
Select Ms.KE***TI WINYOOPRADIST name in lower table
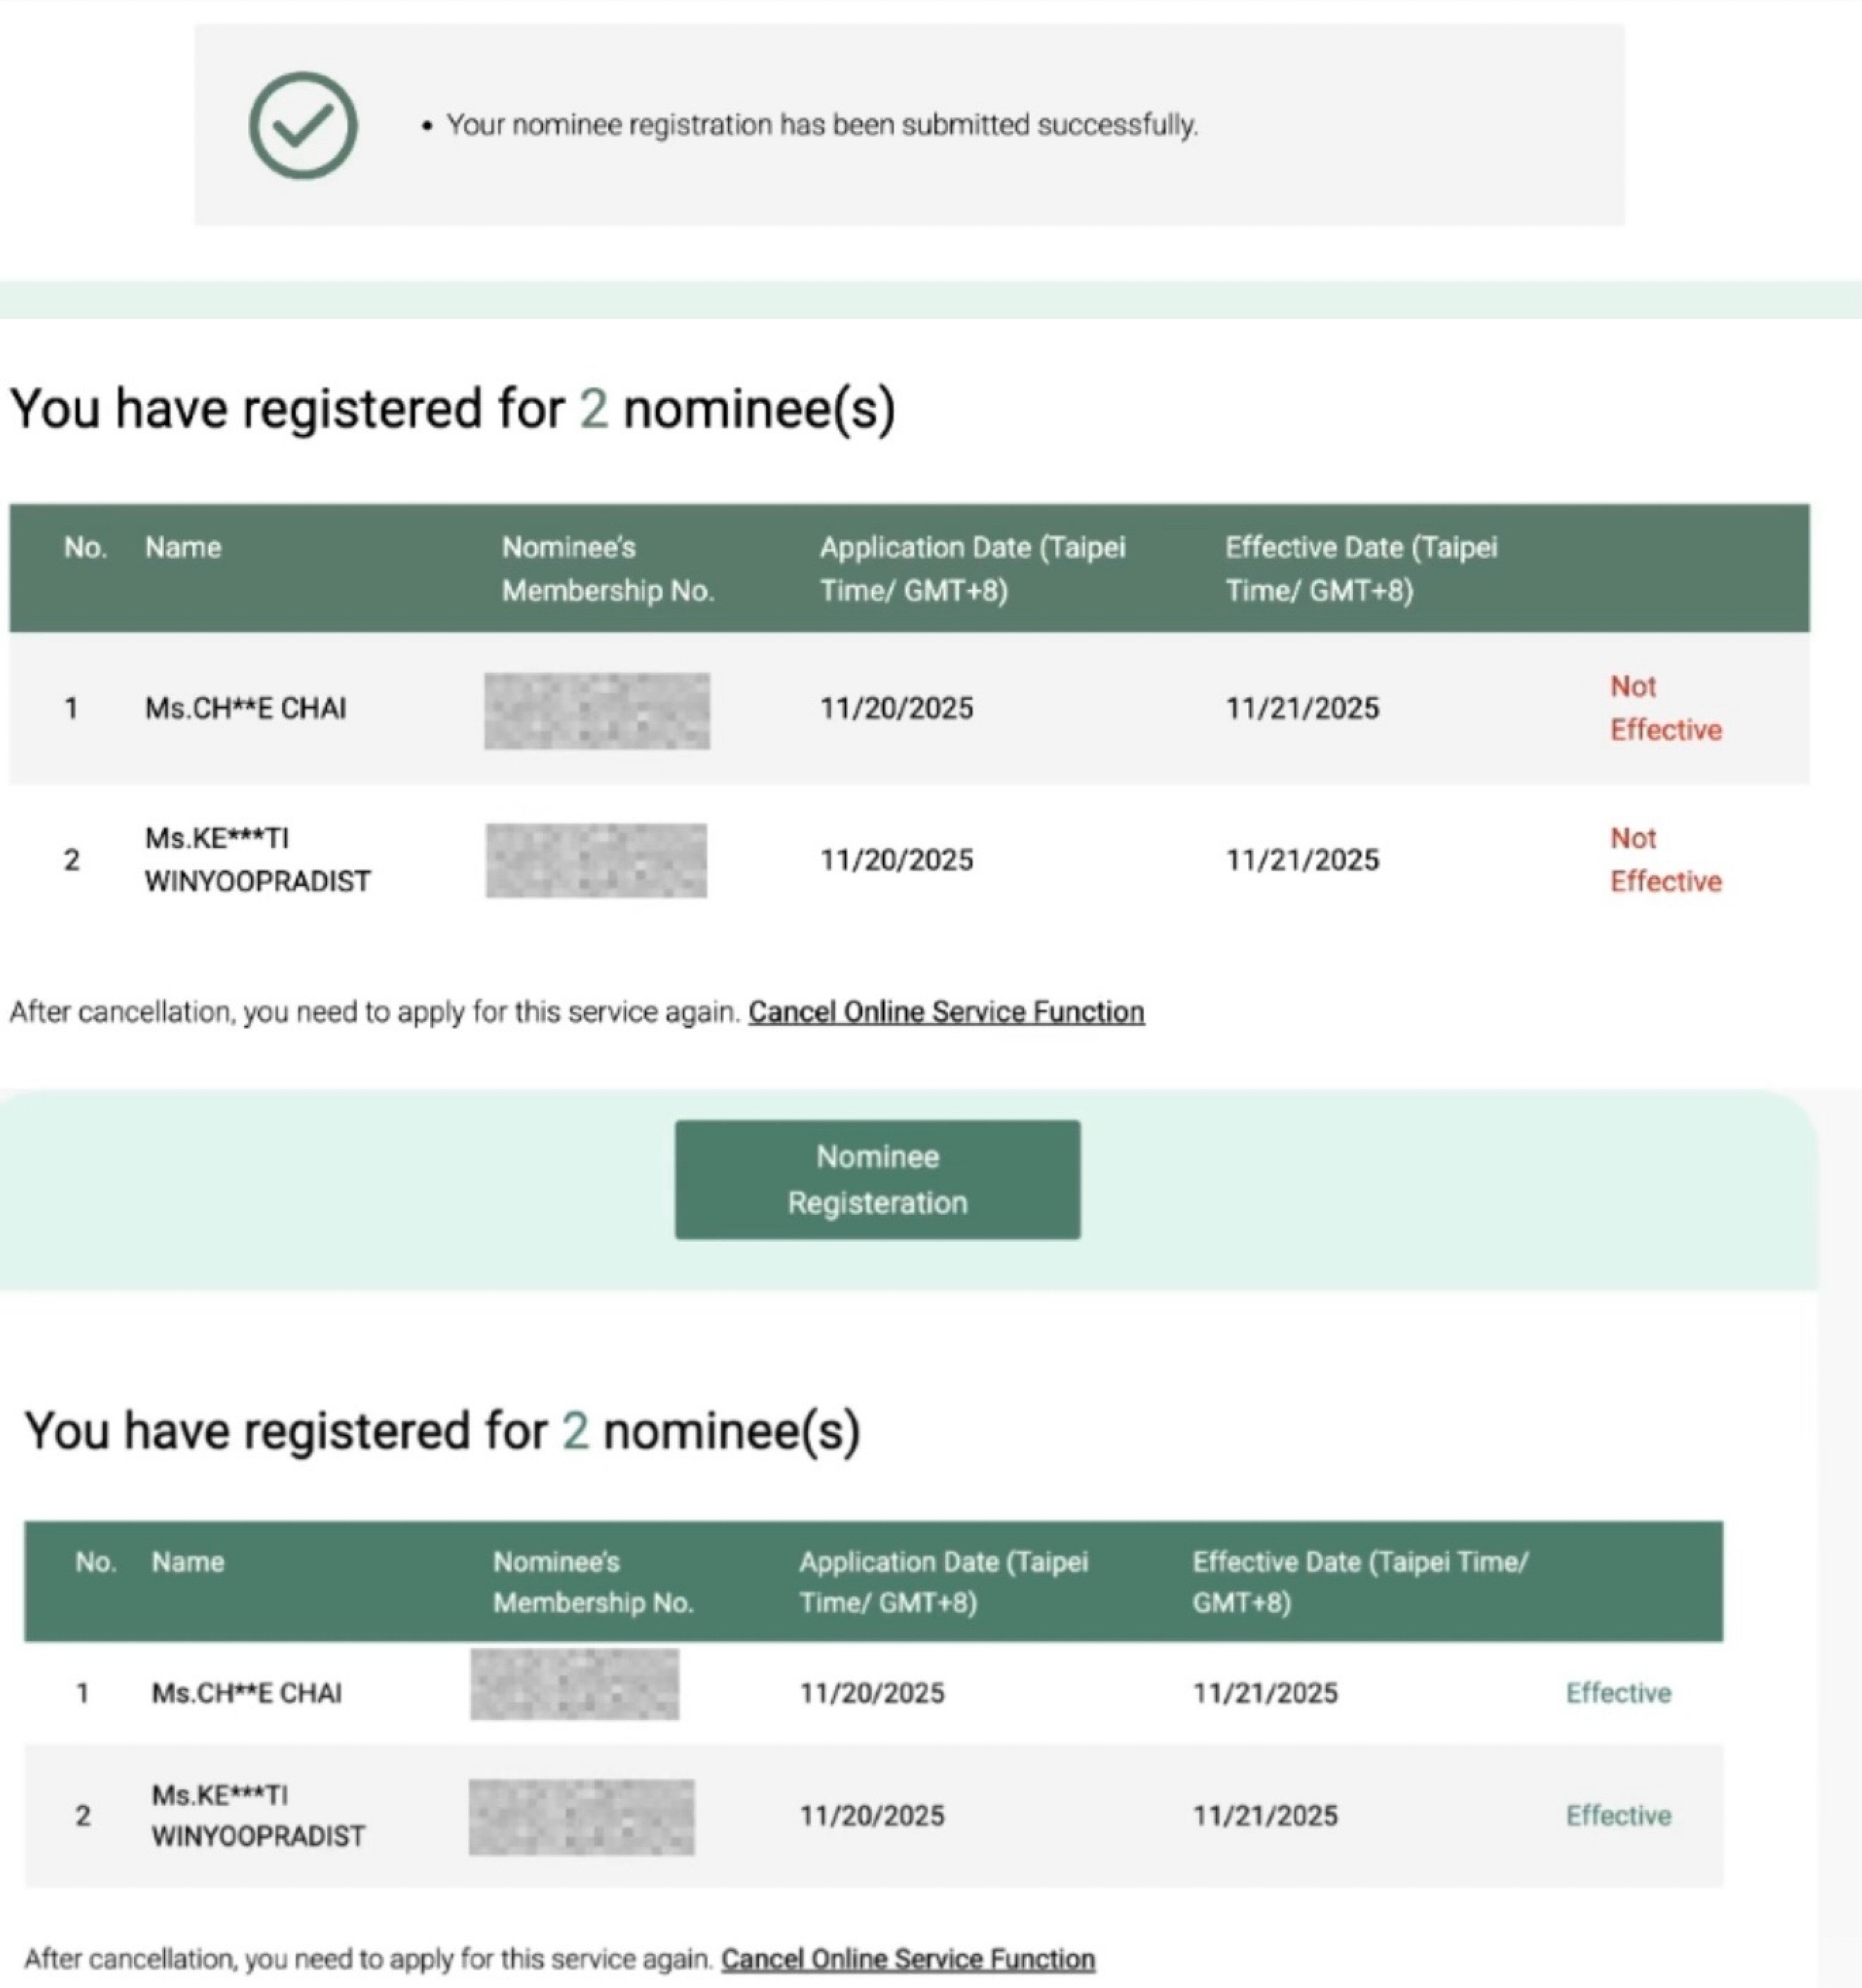tap(257, 1815)
